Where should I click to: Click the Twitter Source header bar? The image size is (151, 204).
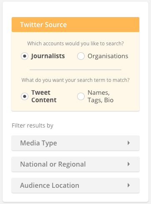coord(75,25)
